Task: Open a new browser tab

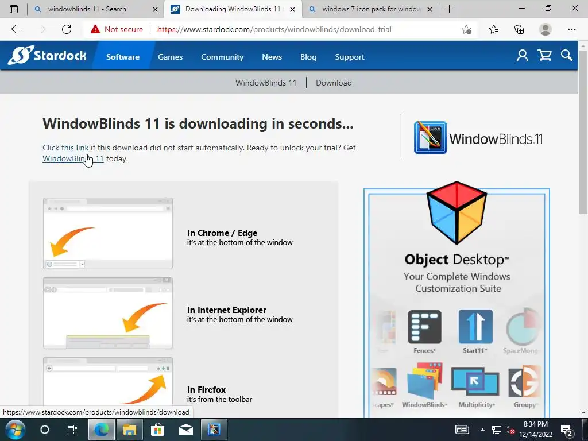Action: coord(449,9)
